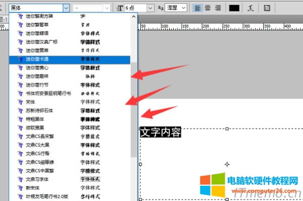Open the character and paragraph panel icon
Screen dimensions: 303x201
pos(267,8)
